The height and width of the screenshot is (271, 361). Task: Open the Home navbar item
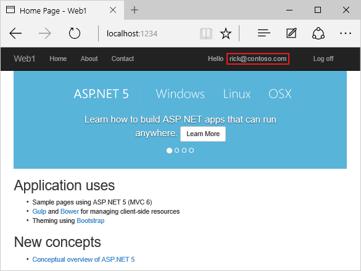pyautogui.click(x=58, y=59)
